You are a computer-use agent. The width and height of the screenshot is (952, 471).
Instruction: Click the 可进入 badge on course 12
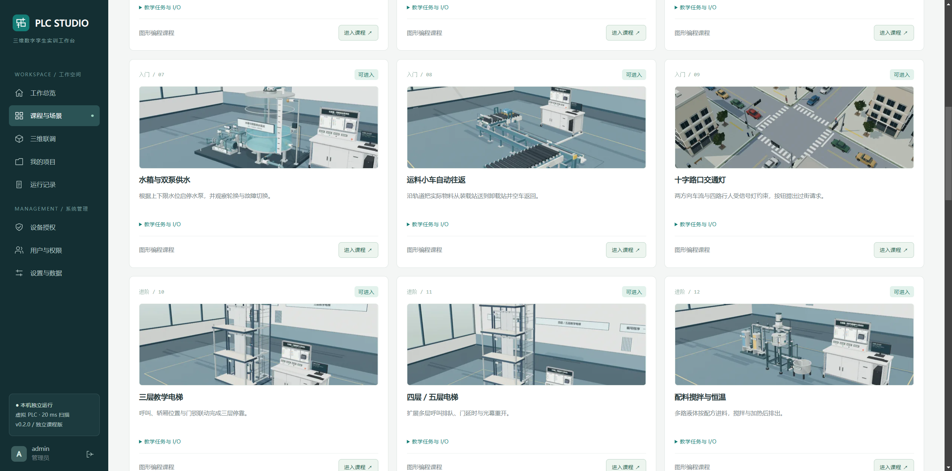902,292
